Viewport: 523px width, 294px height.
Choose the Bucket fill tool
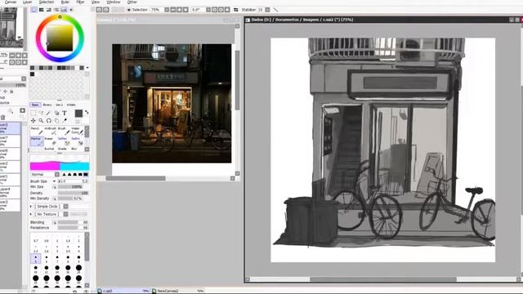(49, 149)
